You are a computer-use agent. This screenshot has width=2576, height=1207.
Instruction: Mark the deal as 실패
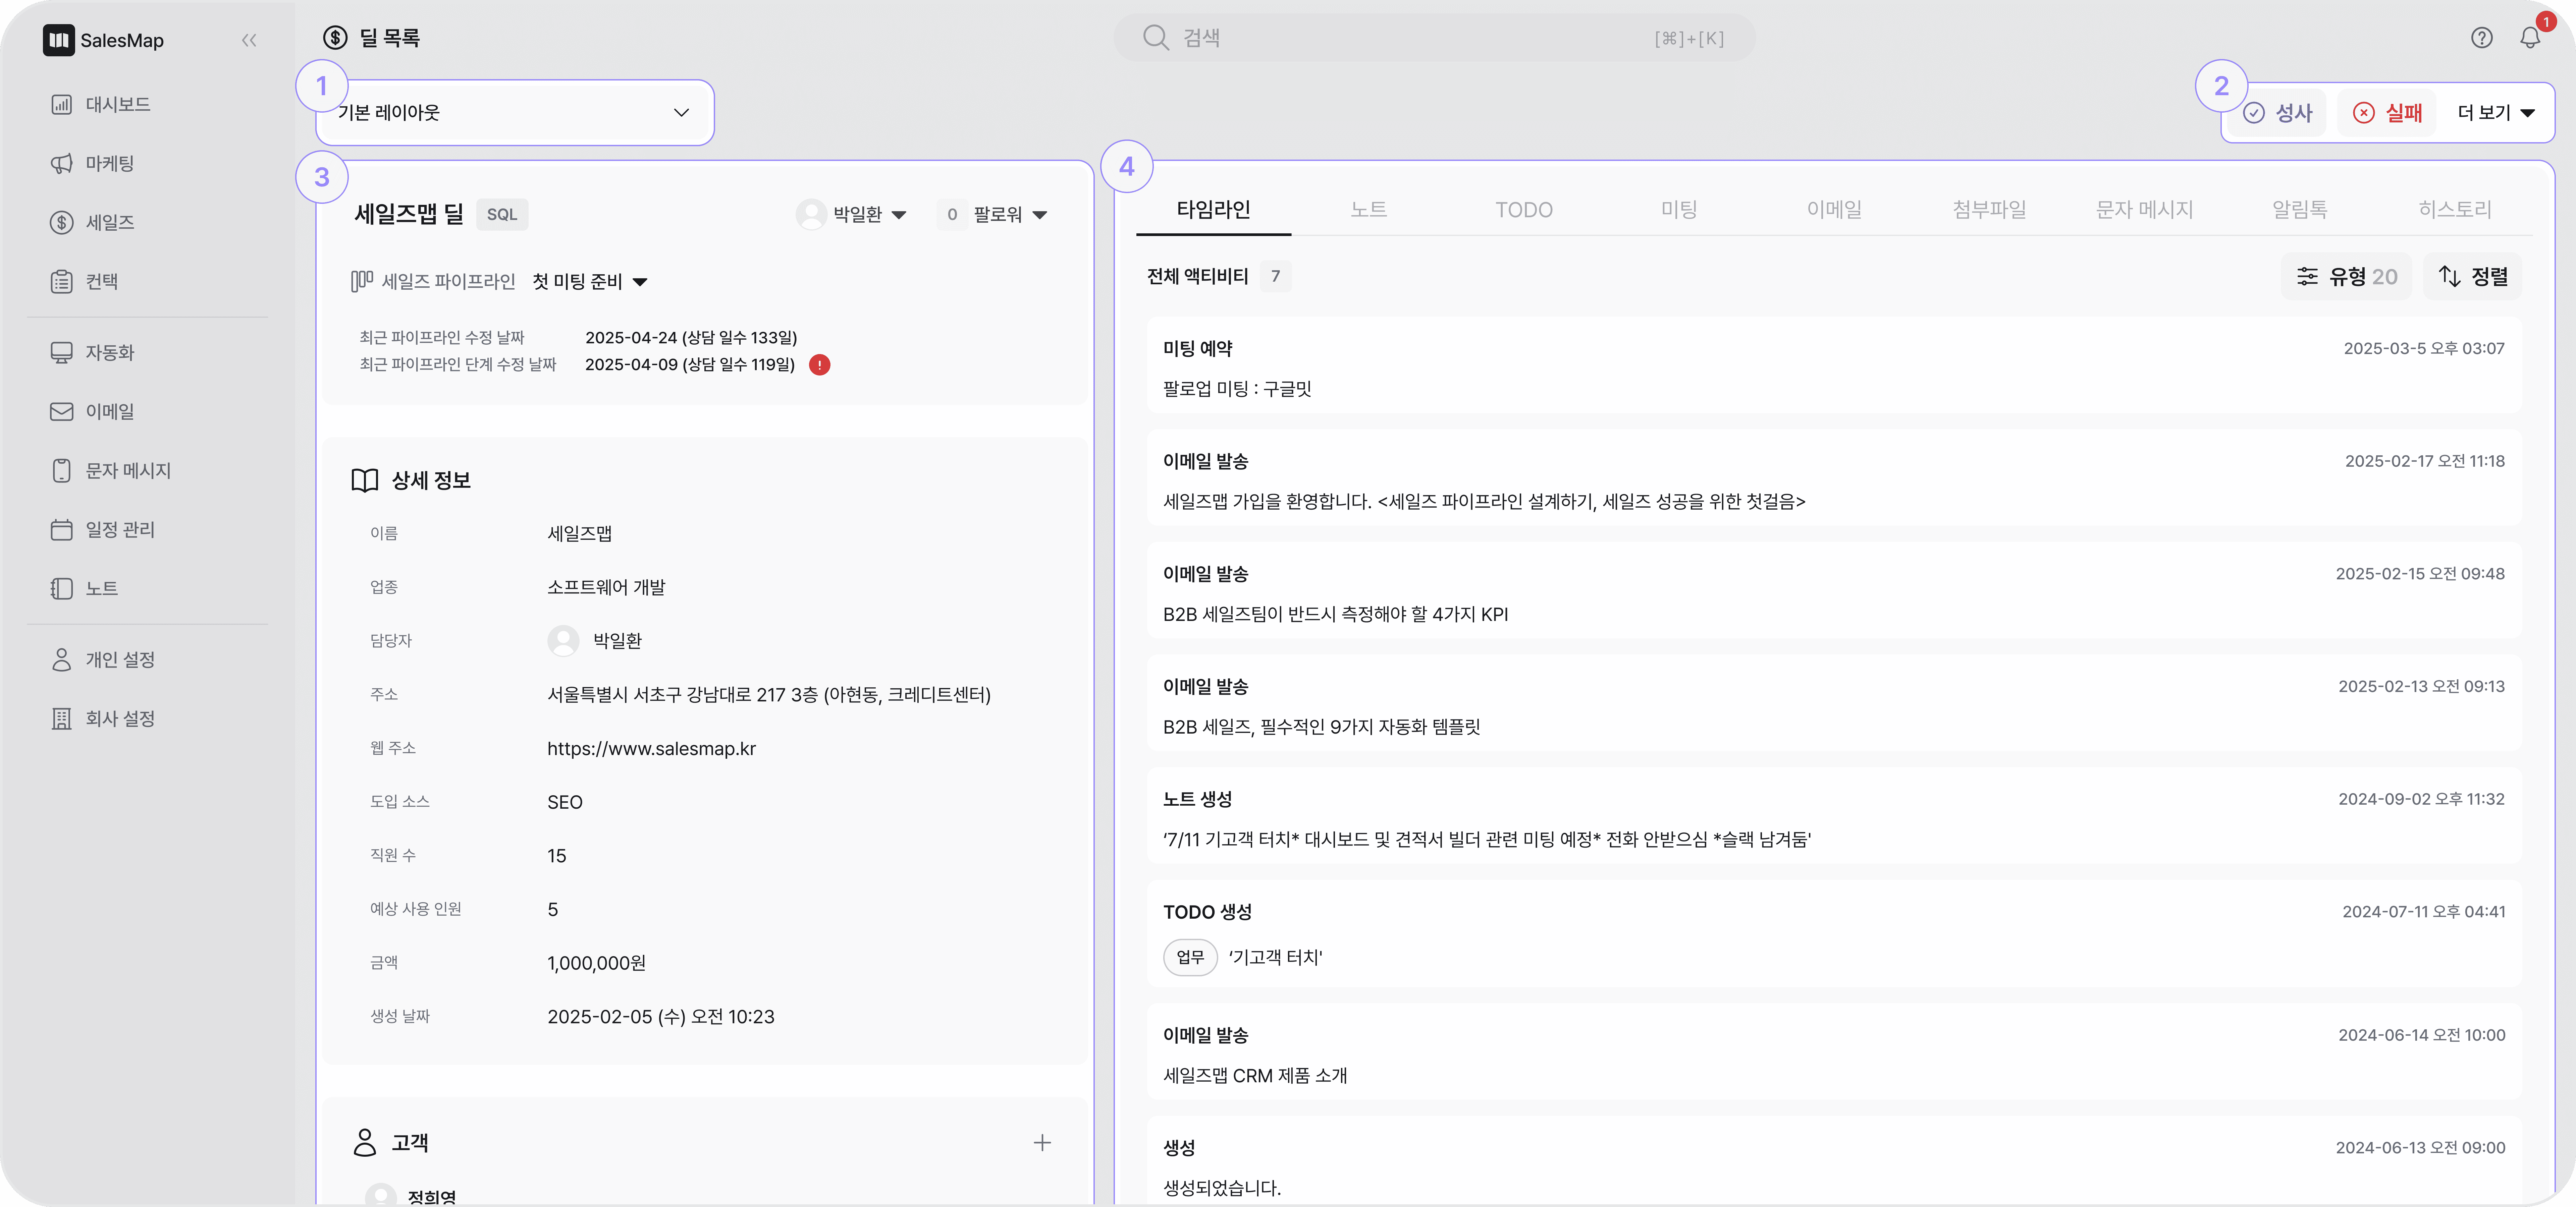(x=2387, y=113)
